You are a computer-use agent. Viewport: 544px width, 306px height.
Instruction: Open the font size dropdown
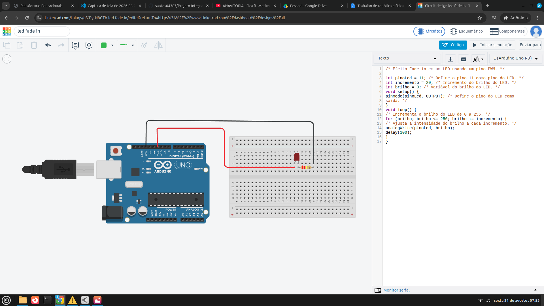(x=478, y=59)
